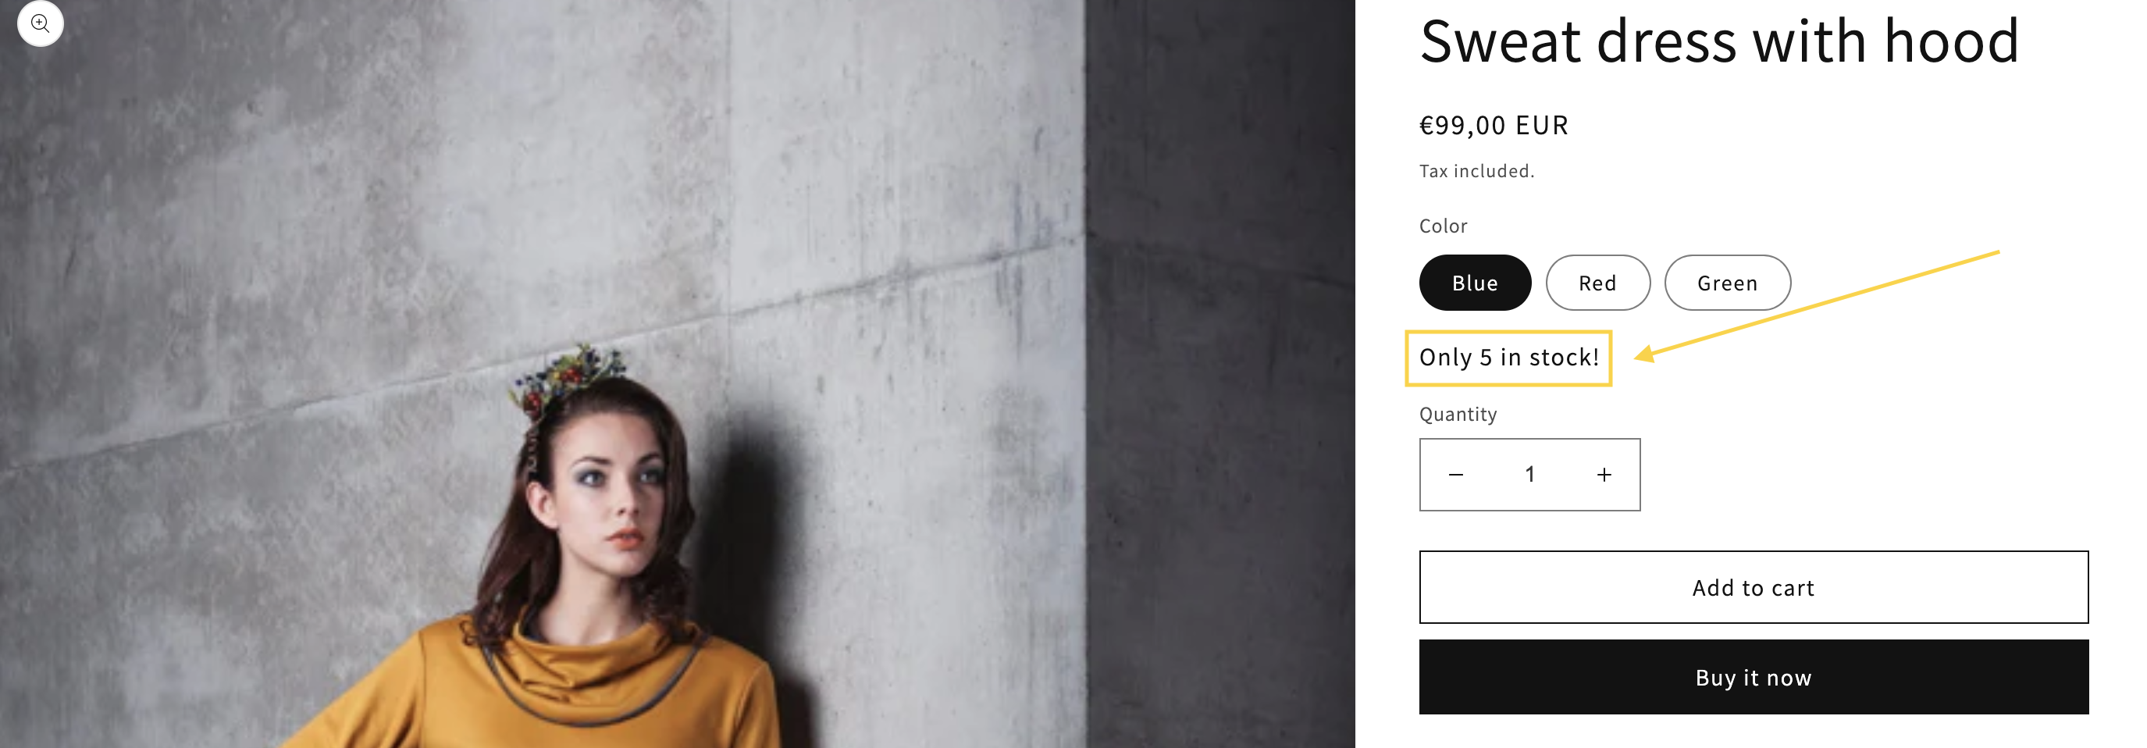Increase quantity with the plus icon
The image size is (2147, 748).
[x=1604, y=475]
